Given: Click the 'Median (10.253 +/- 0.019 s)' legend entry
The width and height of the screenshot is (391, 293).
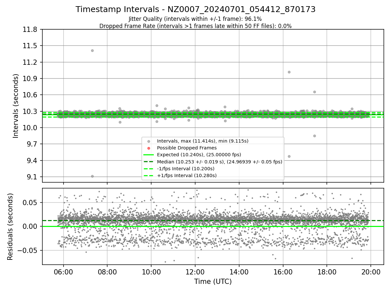Looking at the screenshot, I should (220, 162).
